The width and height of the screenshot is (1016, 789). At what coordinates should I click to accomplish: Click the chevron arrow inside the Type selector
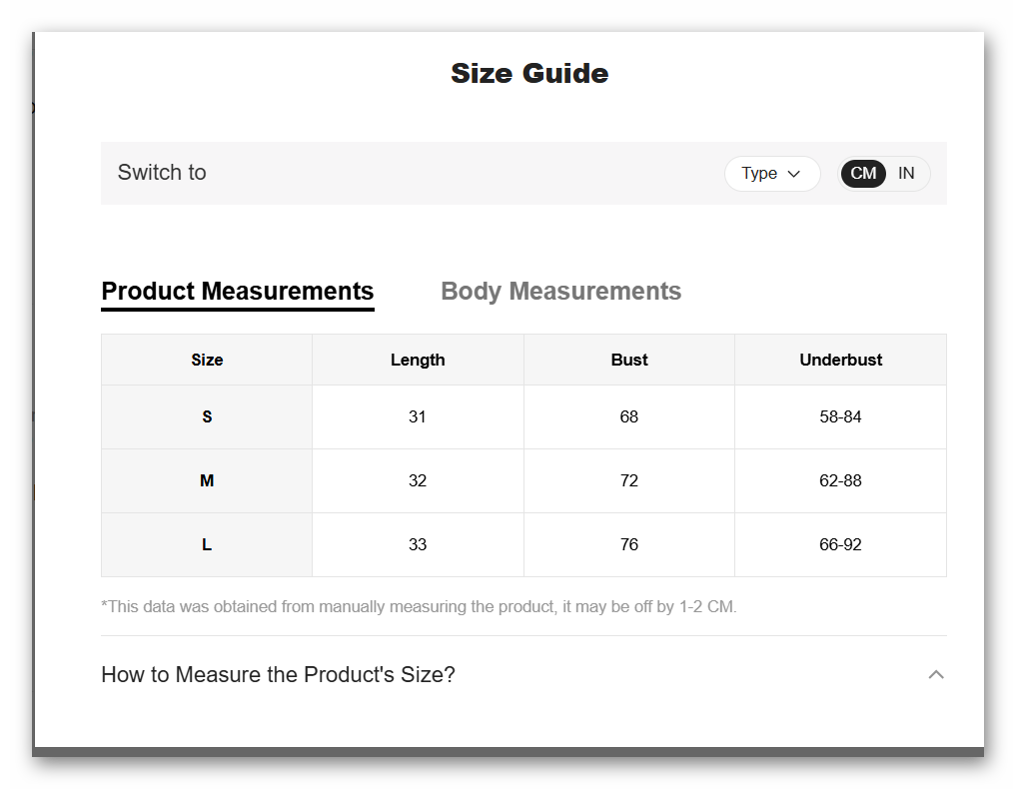tap(794, 174)
